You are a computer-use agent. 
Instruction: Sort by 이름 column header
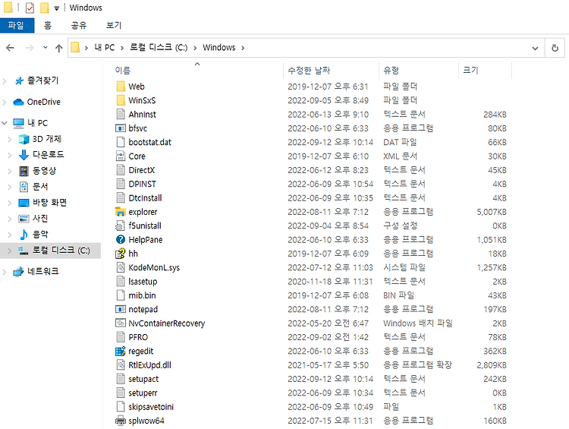tap(123, 71)
